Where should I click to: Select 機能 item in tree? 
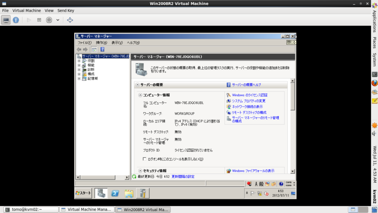91,65
